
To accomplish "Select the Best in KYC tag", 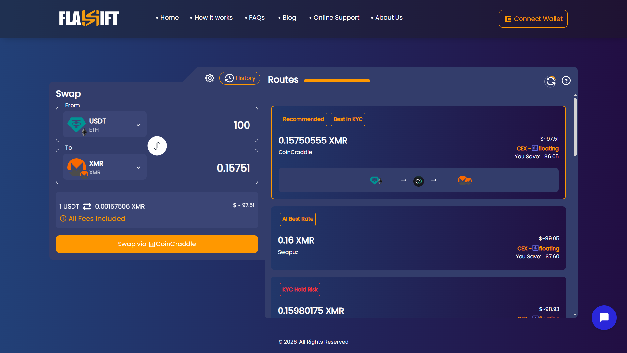I will click(x=348, y=119).
